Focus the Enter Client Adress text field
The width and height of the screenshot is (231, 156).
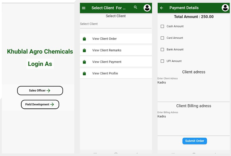click(194, 89)
